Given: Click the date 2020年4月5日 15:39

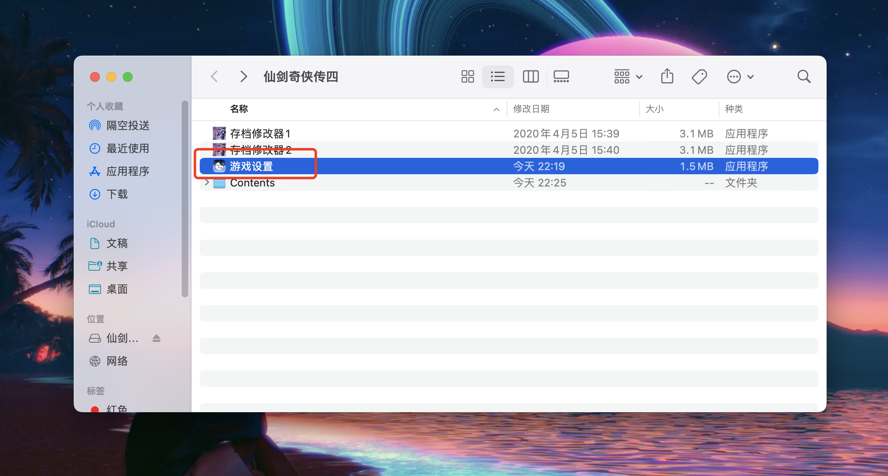Looking at the screenshot, I should [566, 133].
